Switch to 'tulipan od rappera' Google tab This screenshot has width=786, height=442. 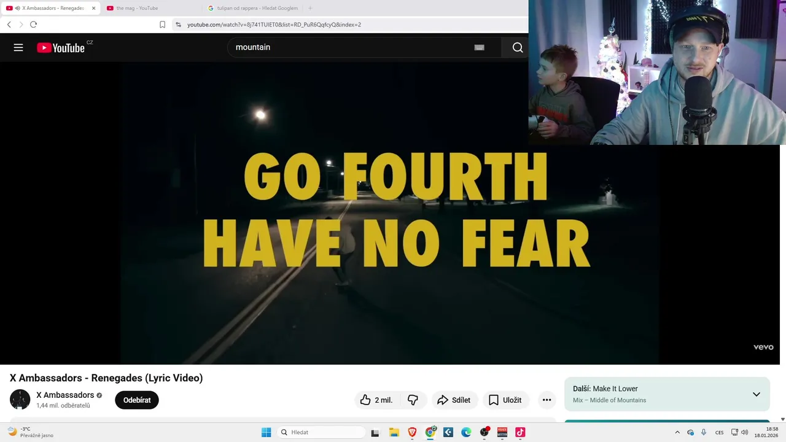253,8
